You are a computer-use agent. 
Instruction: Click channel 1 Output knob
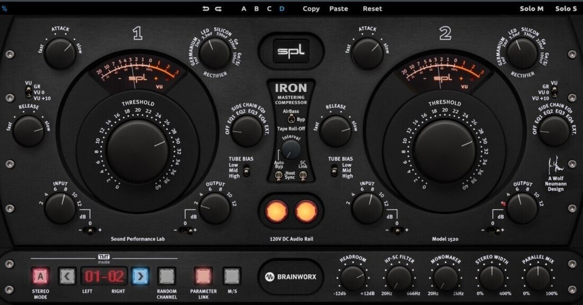point(215,208)
